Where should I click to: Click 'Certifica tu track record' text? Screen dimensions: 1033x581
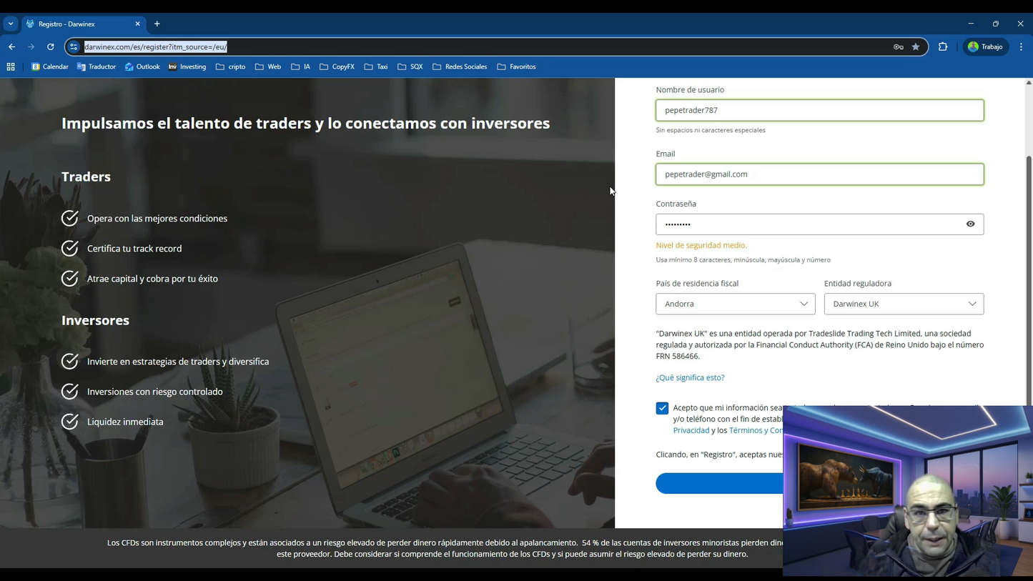pyautogui.click(x=134, y=249)
